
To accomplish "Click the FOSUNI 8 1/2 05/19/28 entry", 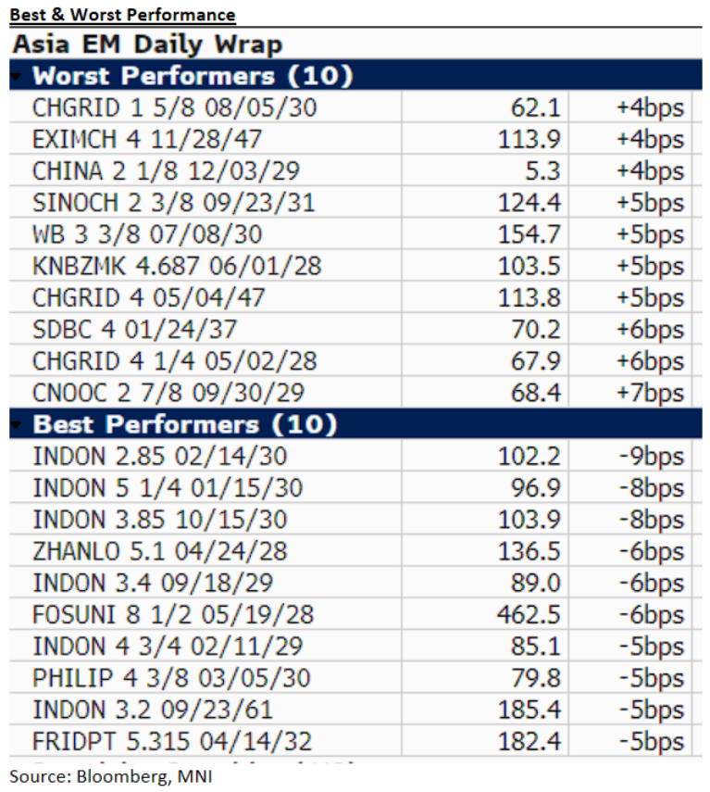I will [x=173, y=614].
